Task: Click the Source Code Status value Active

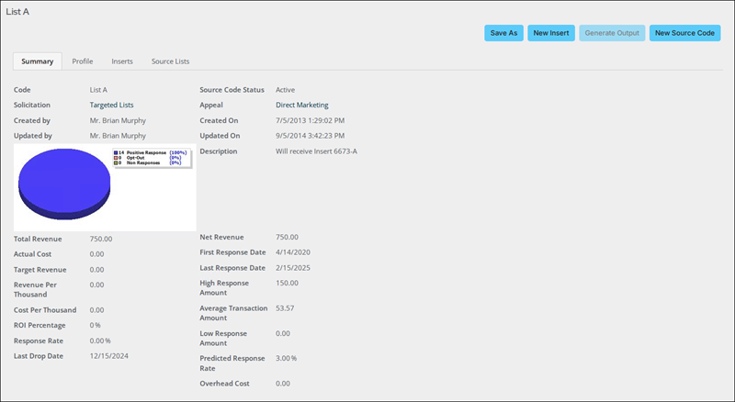Action: pos(285,90)
